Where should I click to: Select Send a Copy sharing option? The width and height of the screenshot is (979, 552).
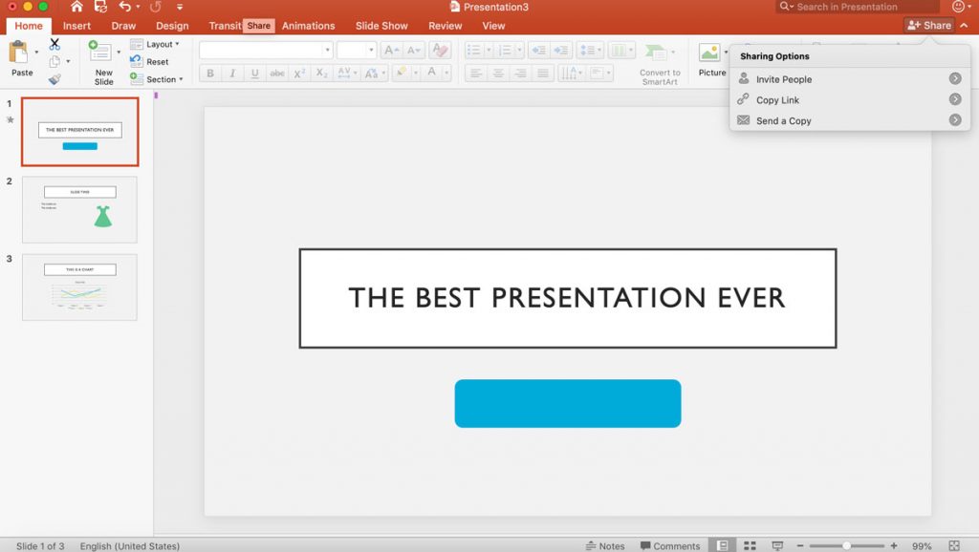pos(850,120)
